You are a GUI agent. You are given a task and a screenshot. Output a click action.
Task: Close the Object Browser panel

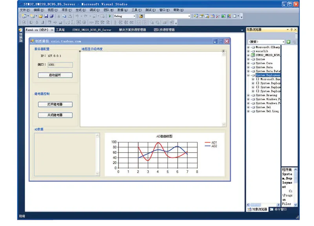[296, 30]
